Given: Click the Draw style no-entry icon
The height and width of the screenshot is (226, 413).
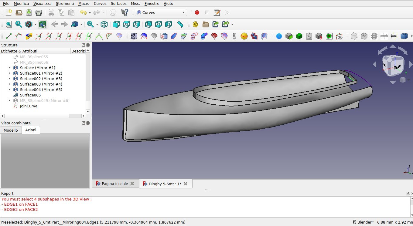Looking at the screenshot, I should 29,24.
